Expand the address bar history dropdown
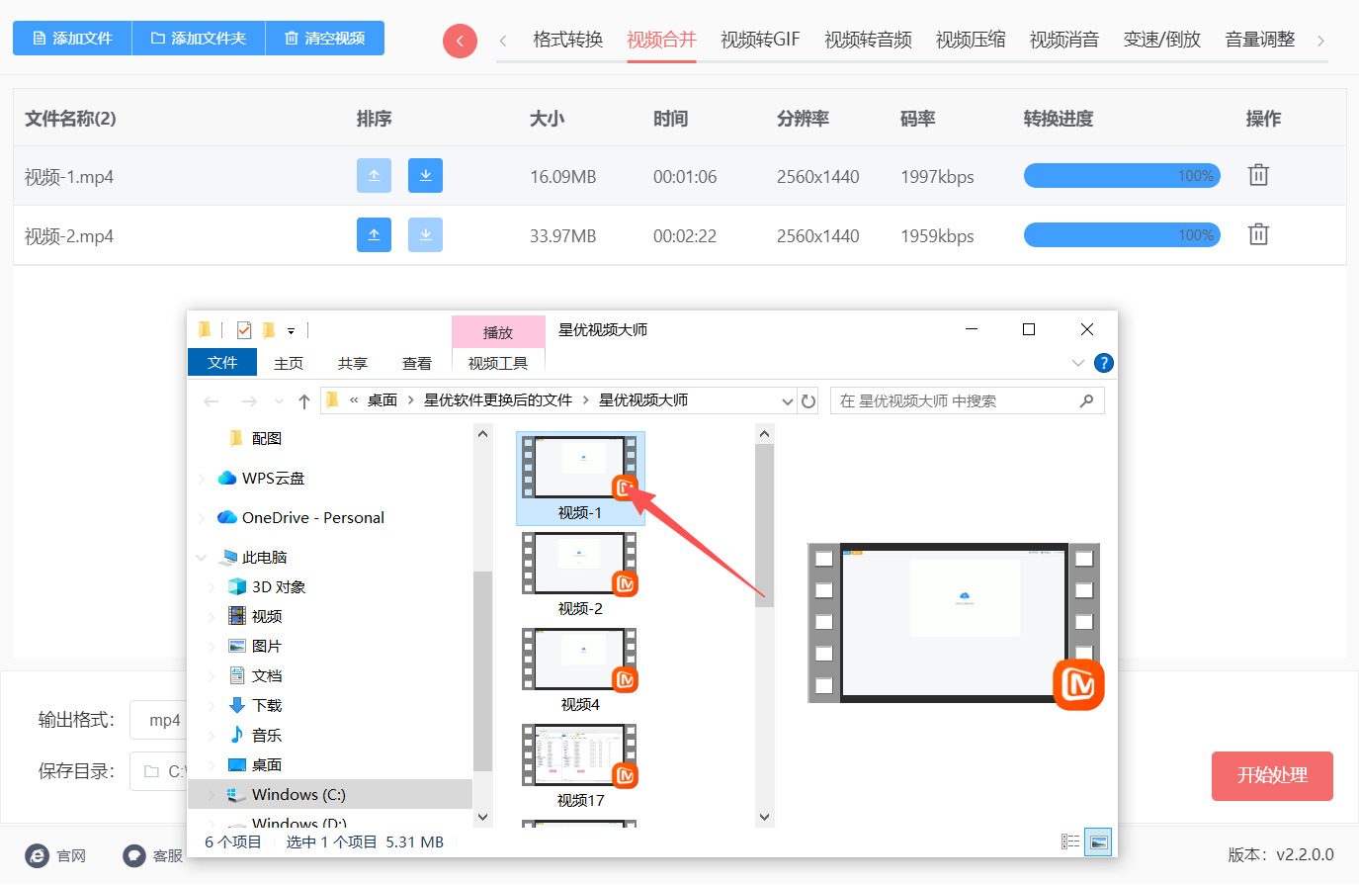 (788, 400)
